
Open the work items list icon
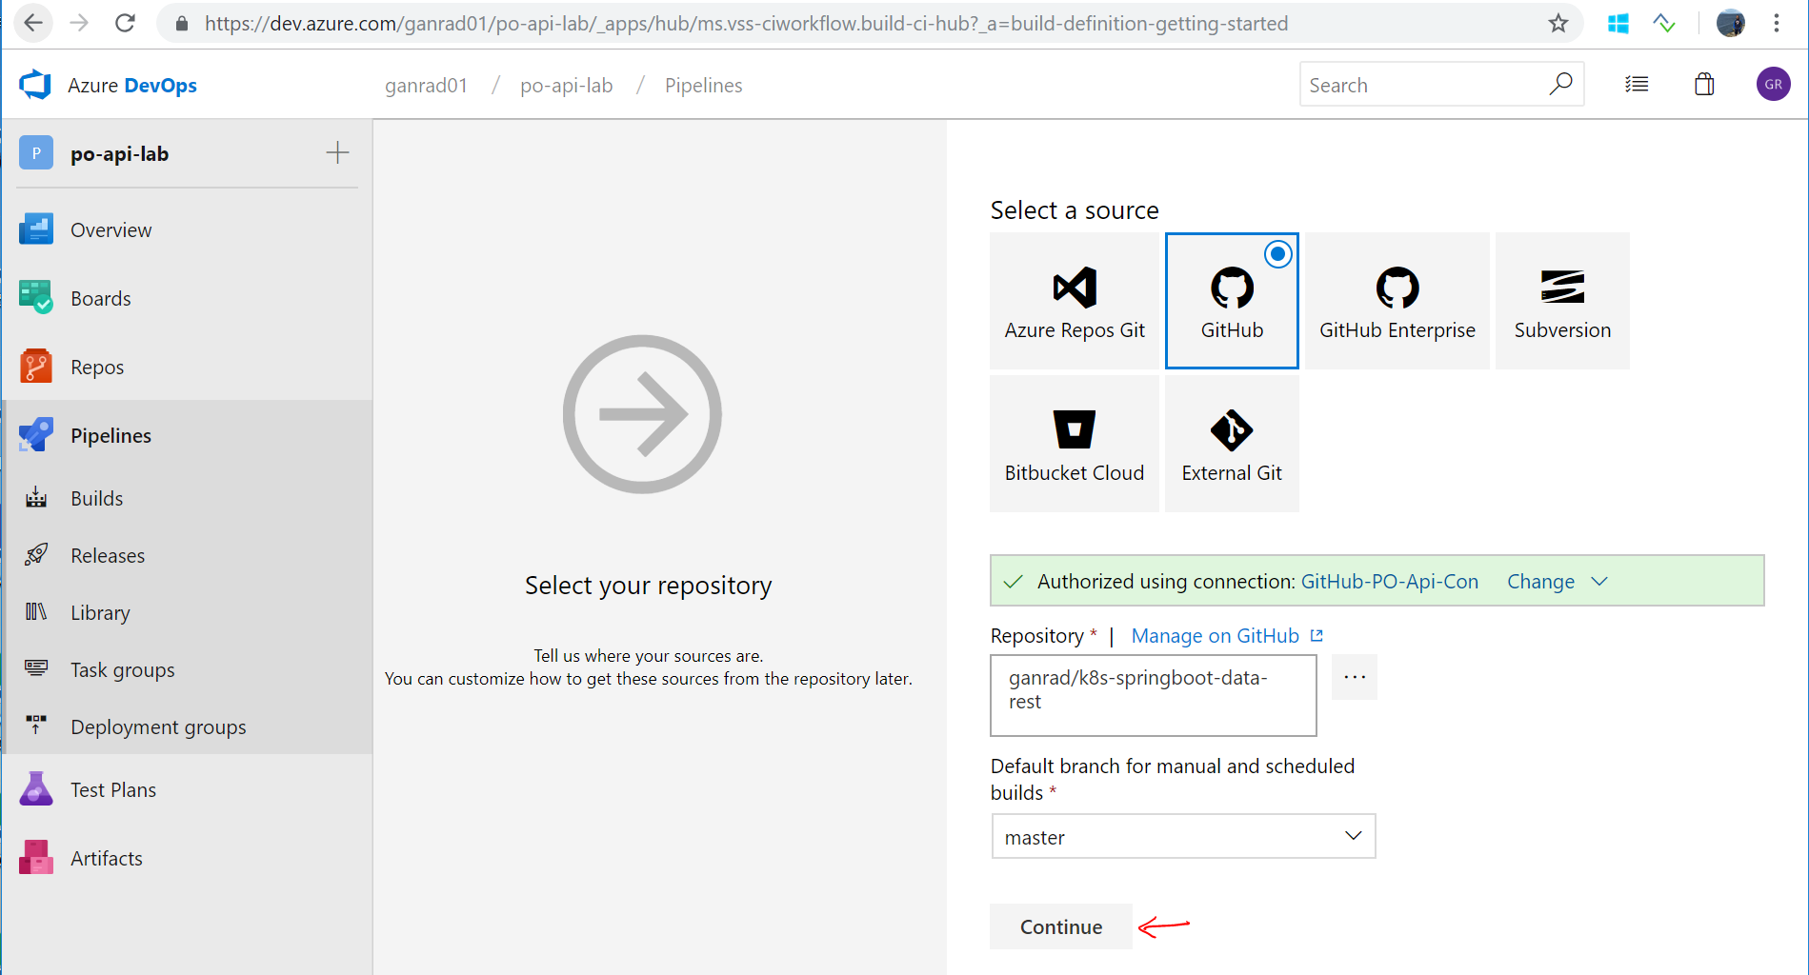point(1637,85)
